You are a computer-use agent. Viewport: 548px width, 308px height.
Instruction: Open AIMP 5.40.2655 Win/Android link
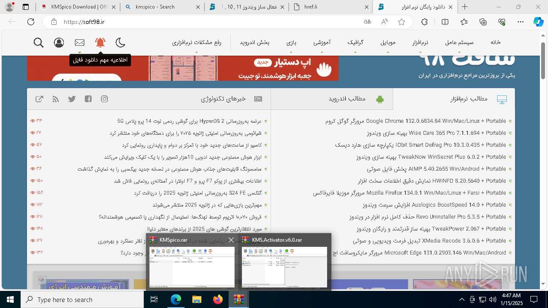pos(436,169)
